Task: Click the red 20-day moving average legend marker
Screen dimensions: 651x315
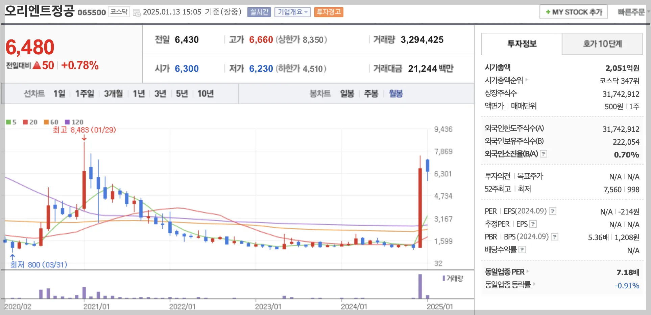Action: click(25, 122)
